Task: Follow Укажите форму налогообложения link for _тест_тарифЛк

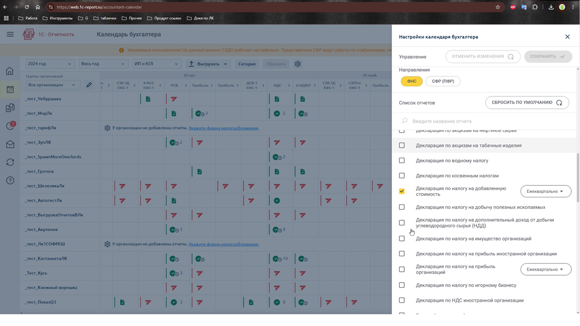Action: click(x=224, y=128)
